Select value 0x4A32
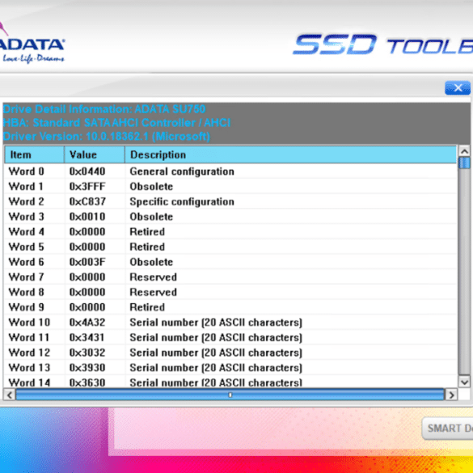 click(x=87, y=322)
